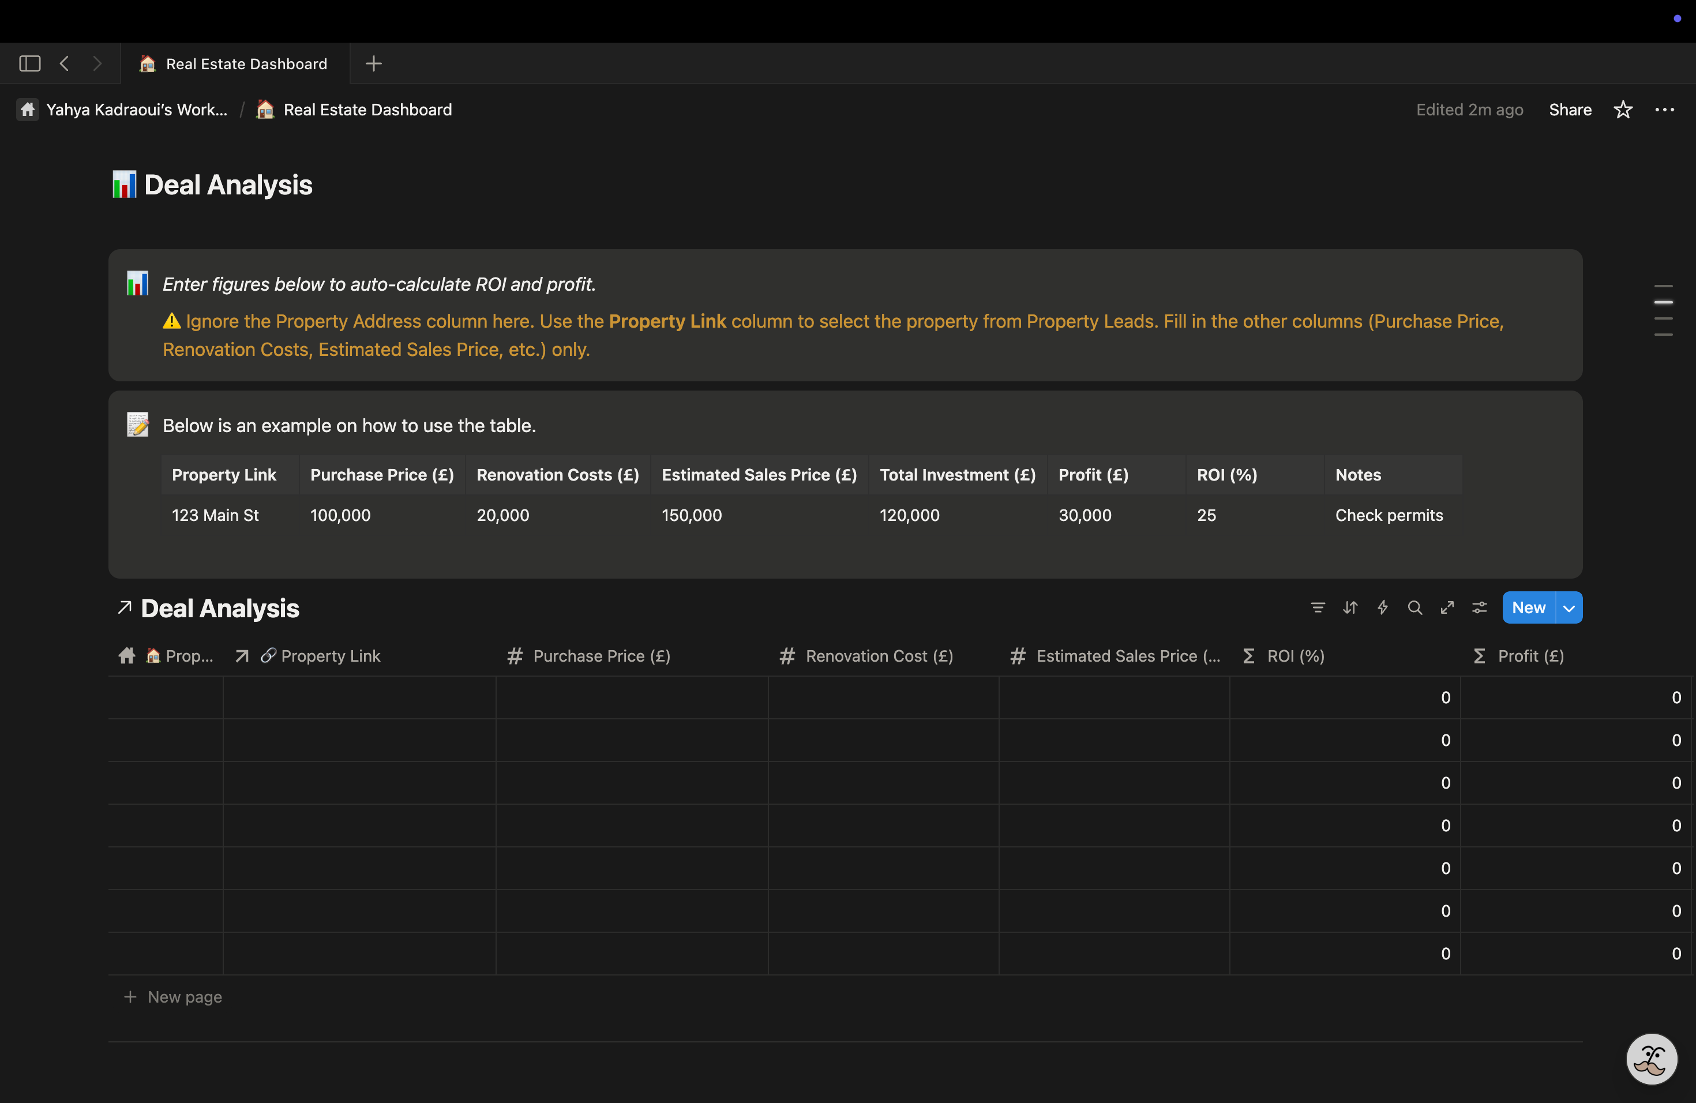
Task: Search within the Deal Analysis database
Action: click(1415, 607)
